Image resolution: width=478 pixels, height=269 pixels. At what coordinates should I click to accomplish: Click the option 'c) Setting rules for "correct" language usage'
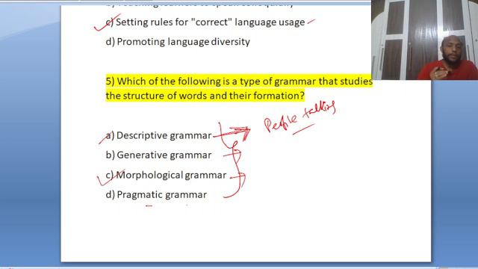(205, 22)
